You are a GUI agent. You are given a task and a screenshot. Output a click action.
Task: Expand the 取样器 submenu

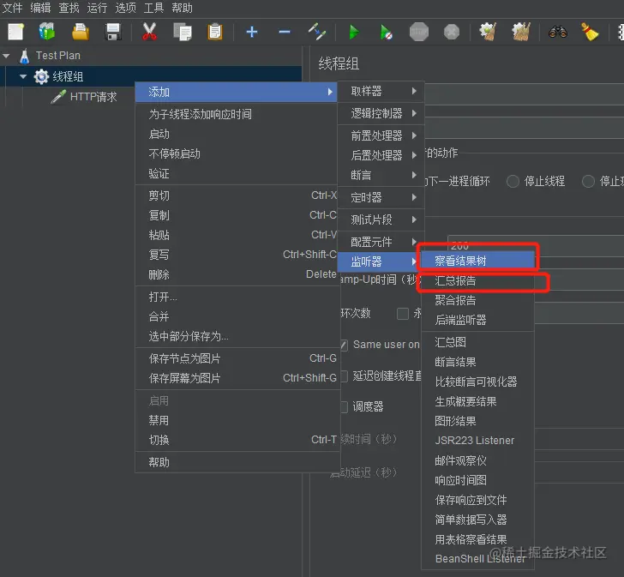[x=381, y=92]
